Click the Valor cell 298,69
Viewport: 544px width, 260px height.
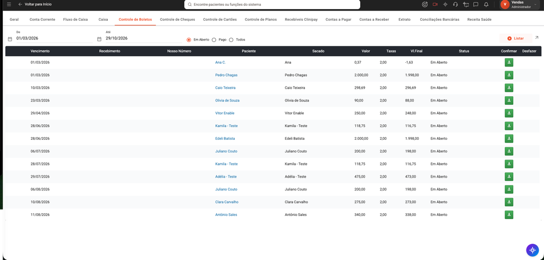click(x=360, y=88)
